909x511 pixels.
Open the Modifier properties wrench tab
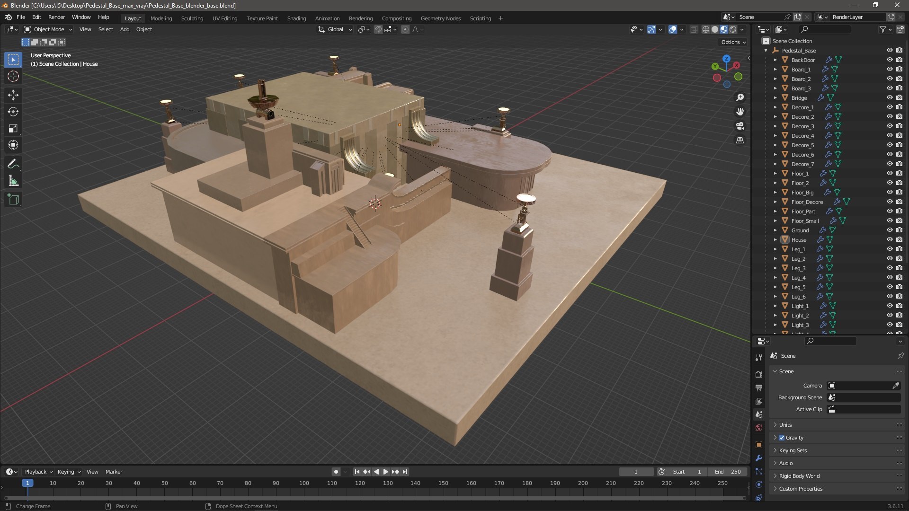click(x=759, y=458)
